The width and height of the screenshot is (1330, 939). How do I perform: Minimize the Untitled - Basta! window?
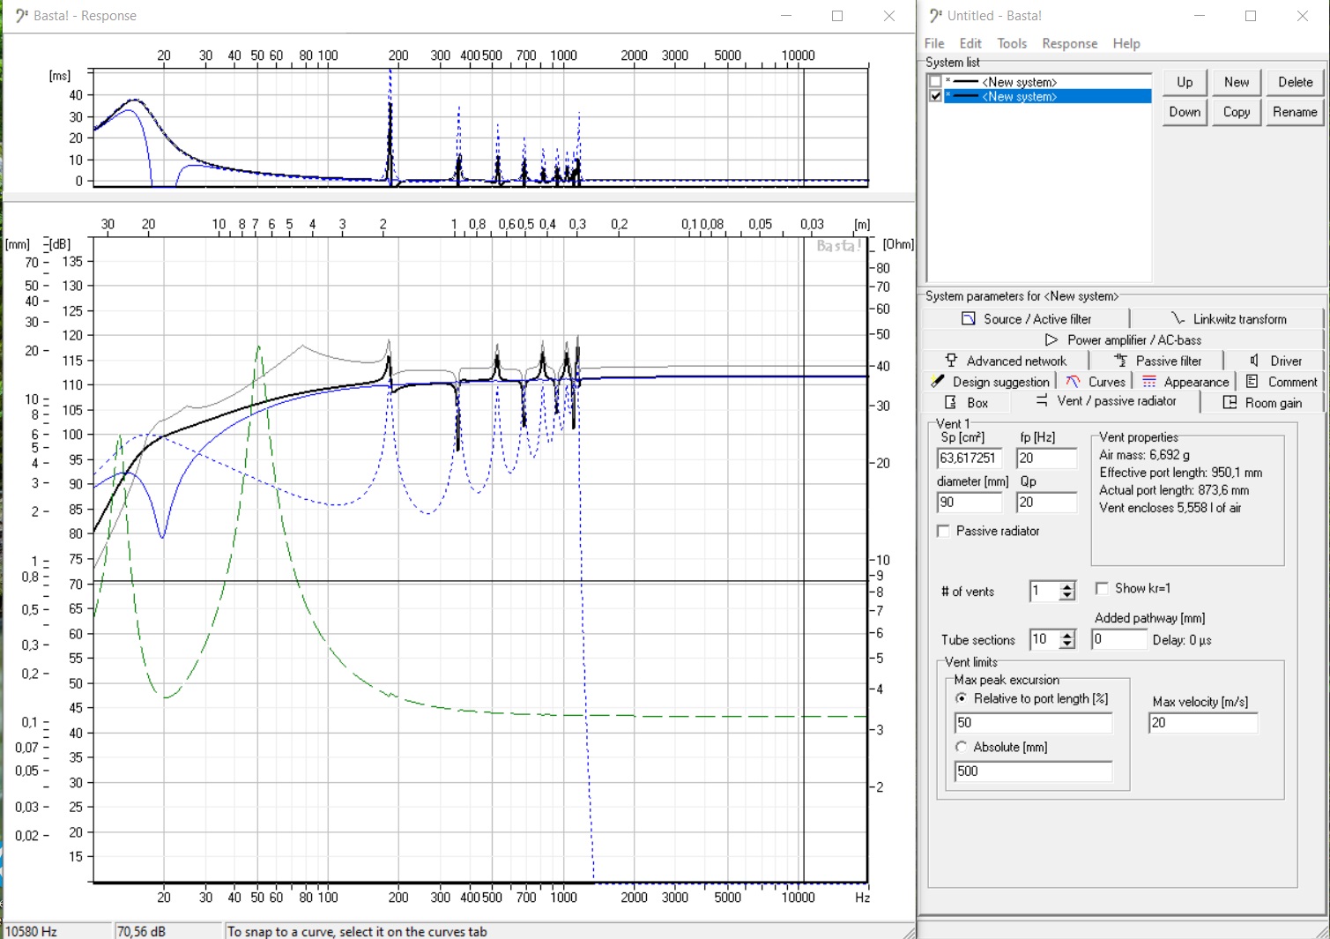[1200, 16]
